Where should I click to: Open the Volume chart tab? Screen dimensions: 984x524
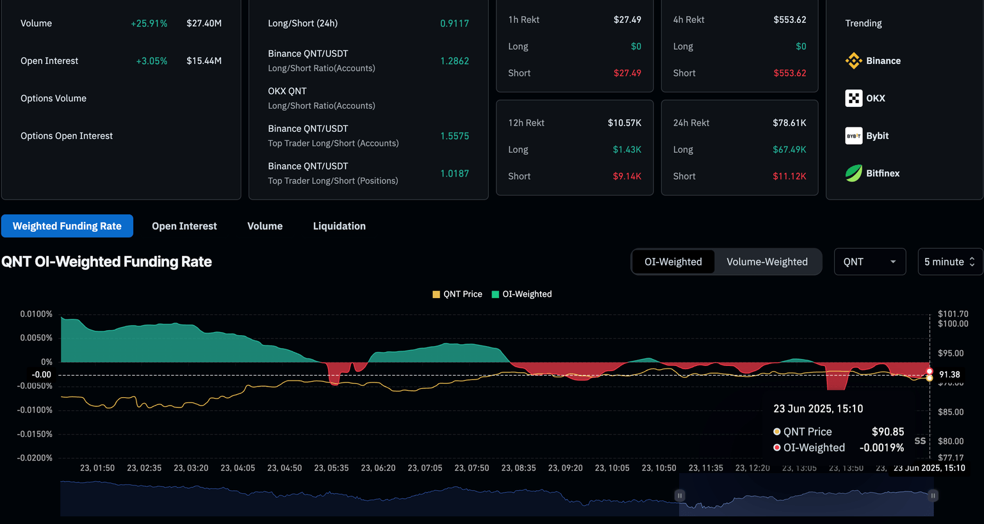(265, 226)
